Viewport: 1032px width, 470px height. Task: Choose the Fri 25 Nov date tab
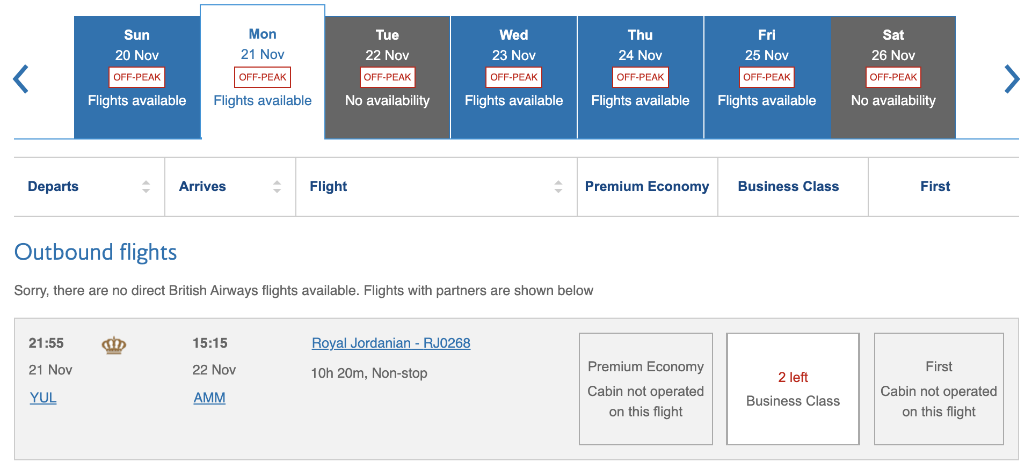click(x=767, y=77)
